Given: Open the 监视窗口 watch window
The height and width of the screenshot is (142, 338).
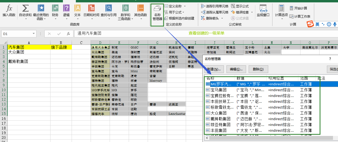Looking at the screenshot, I should tap(263, 11).
